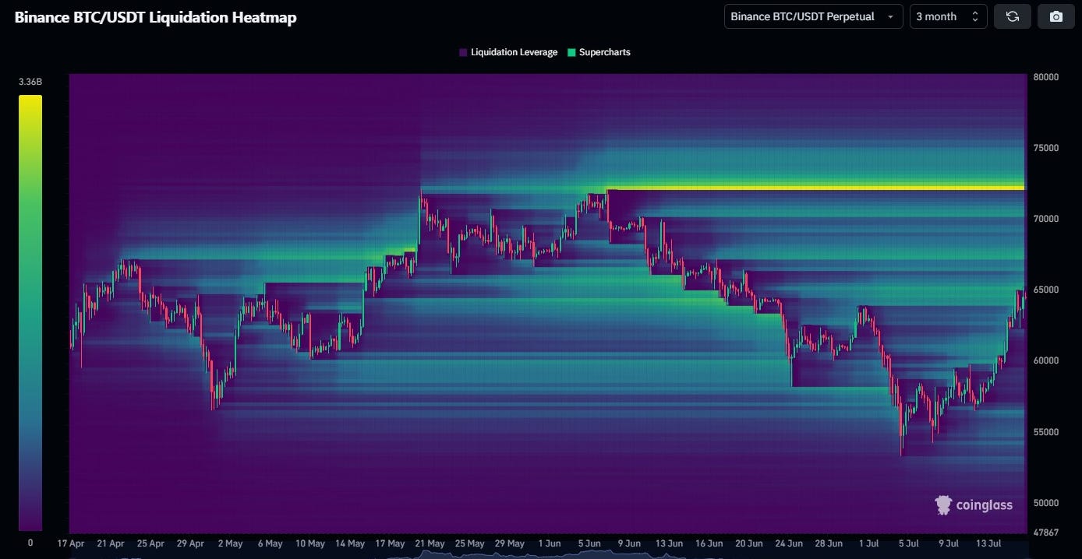Click the 25 Apr date axis label

pyautogui.click(x=150, y=543)
